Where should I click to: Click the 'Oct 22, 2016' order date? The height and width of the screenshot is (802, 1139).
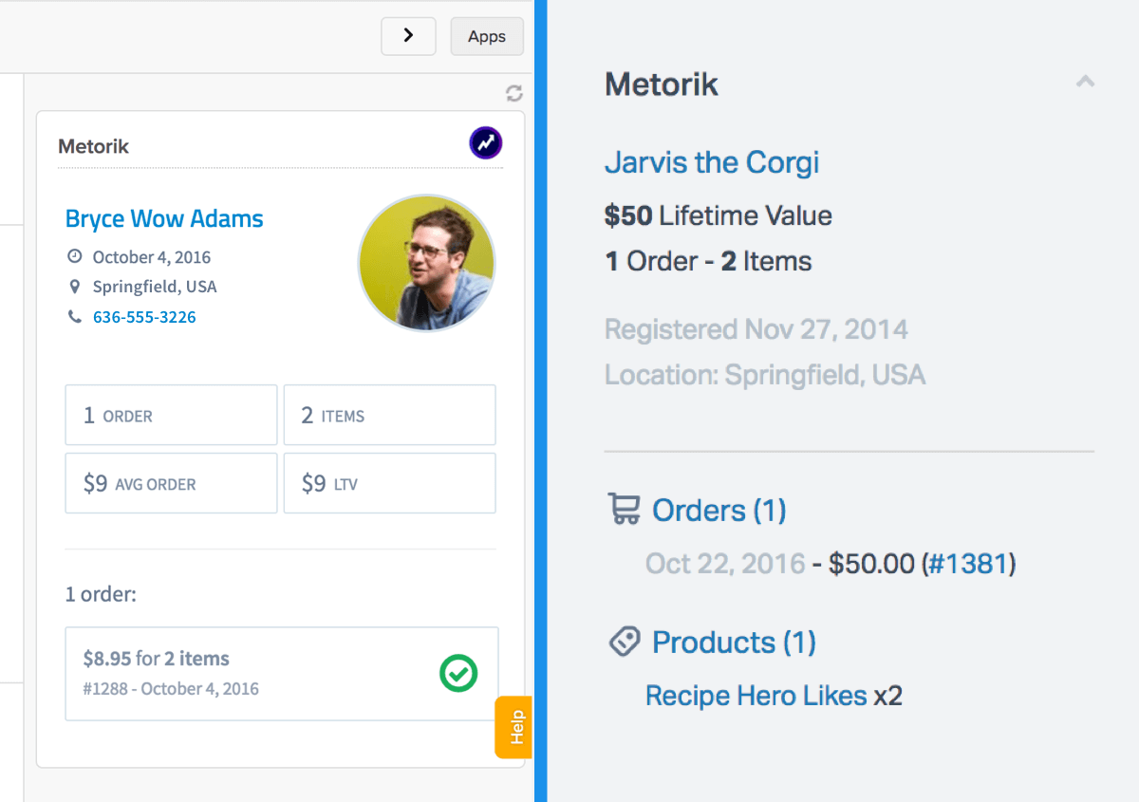(725, 564)
